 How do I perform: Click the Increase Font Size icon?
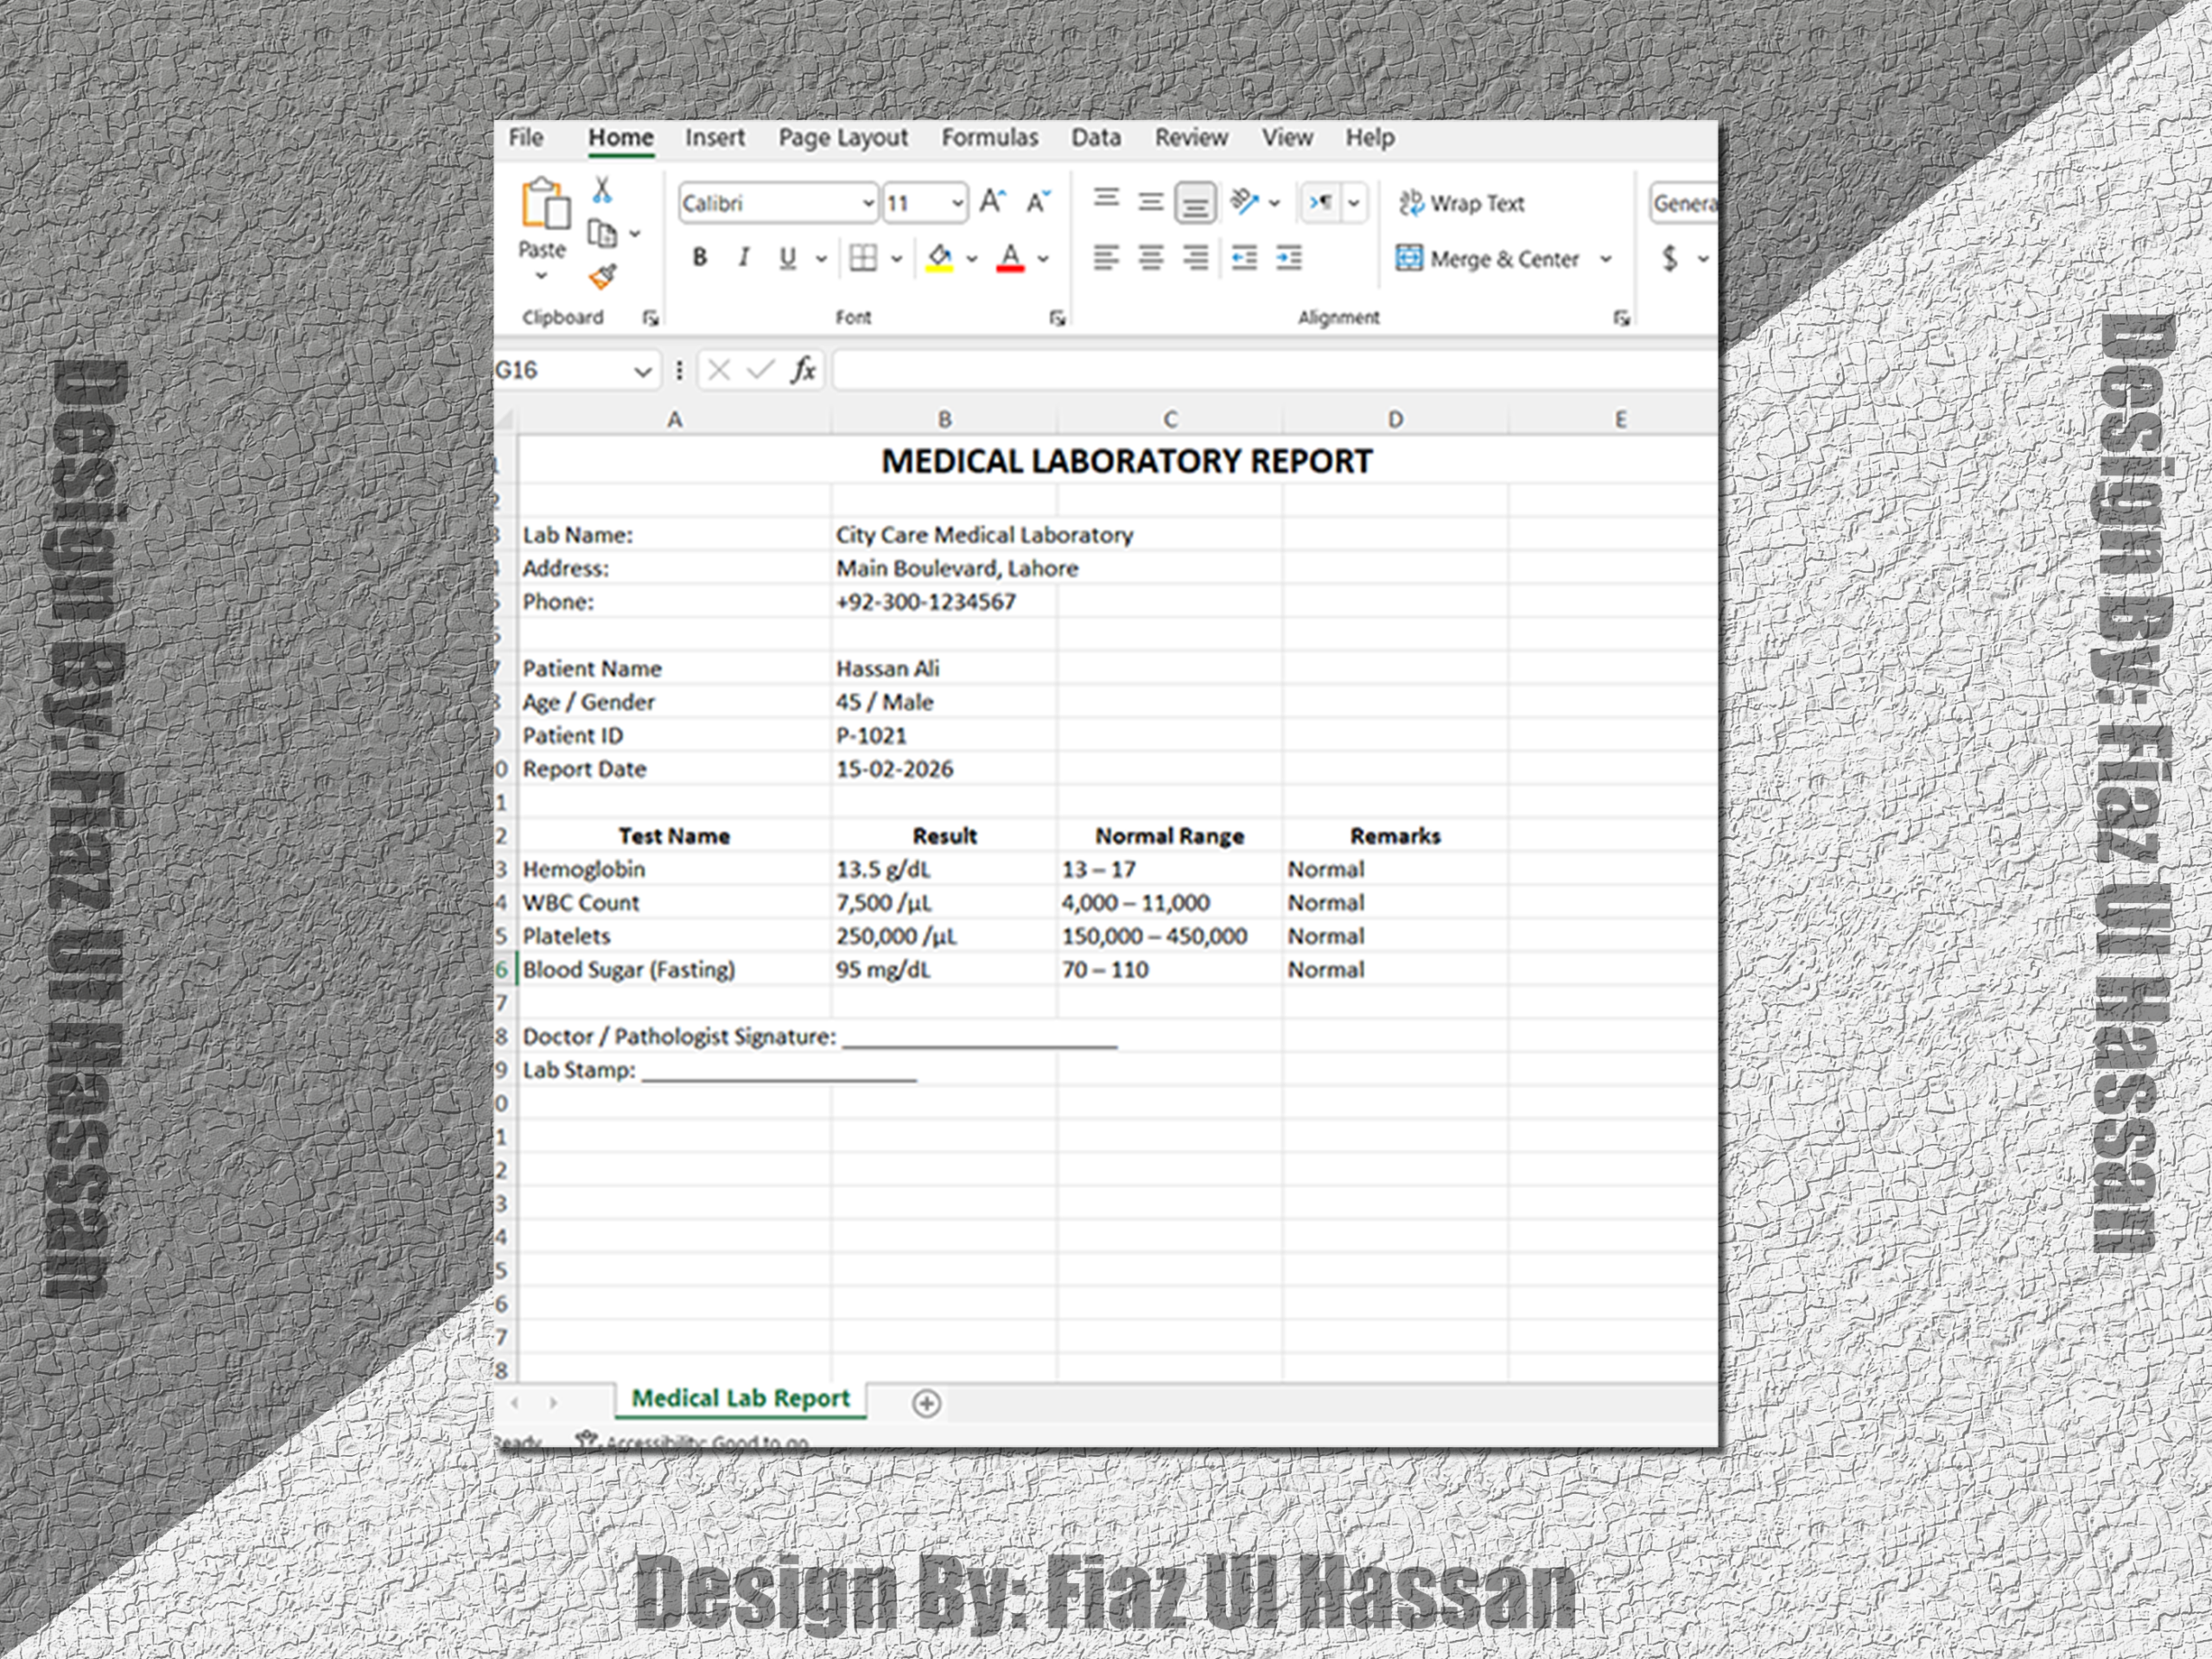991,202
